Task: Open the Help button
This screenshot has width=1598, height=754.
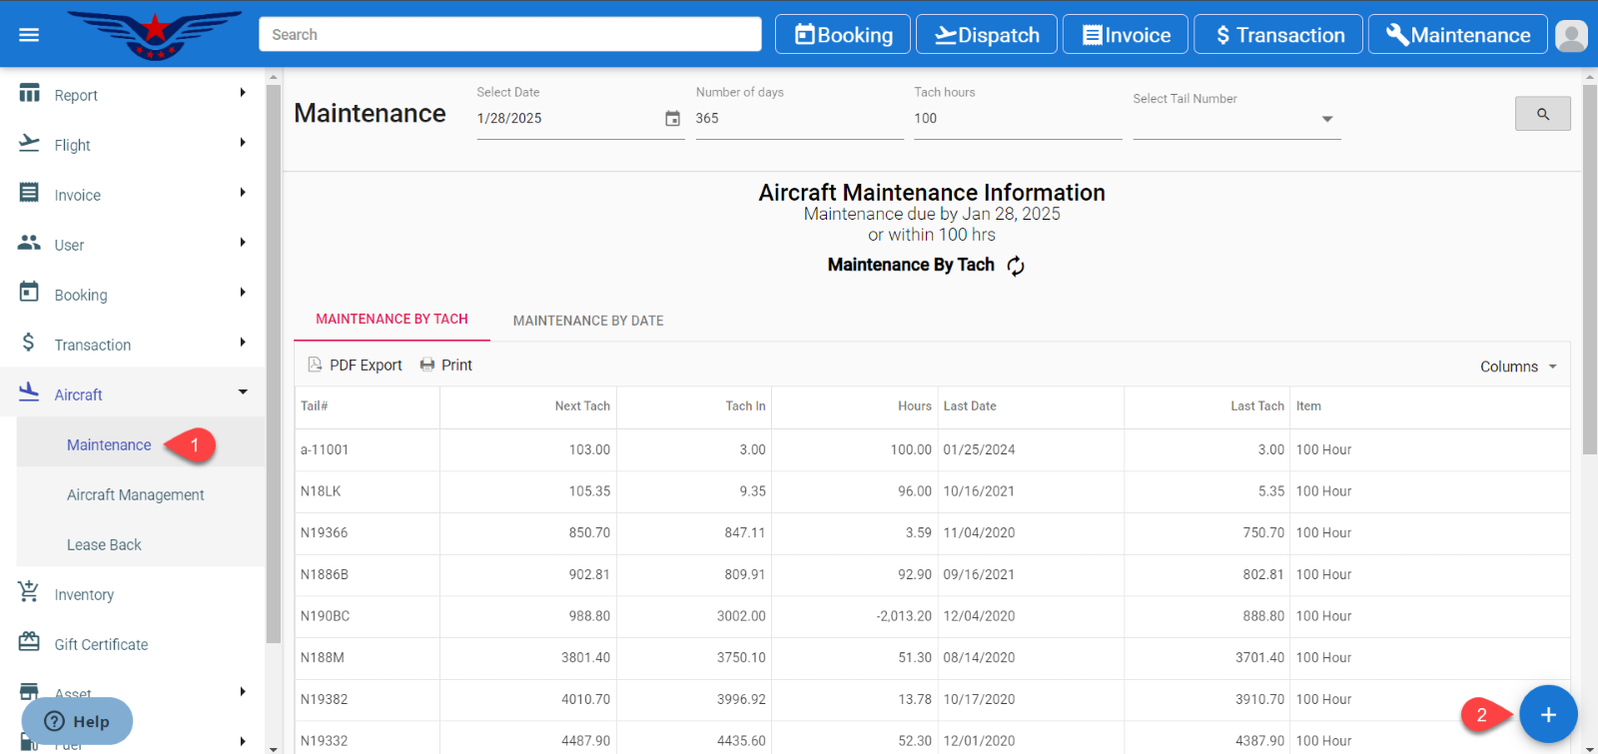Action: coord(78,721)
